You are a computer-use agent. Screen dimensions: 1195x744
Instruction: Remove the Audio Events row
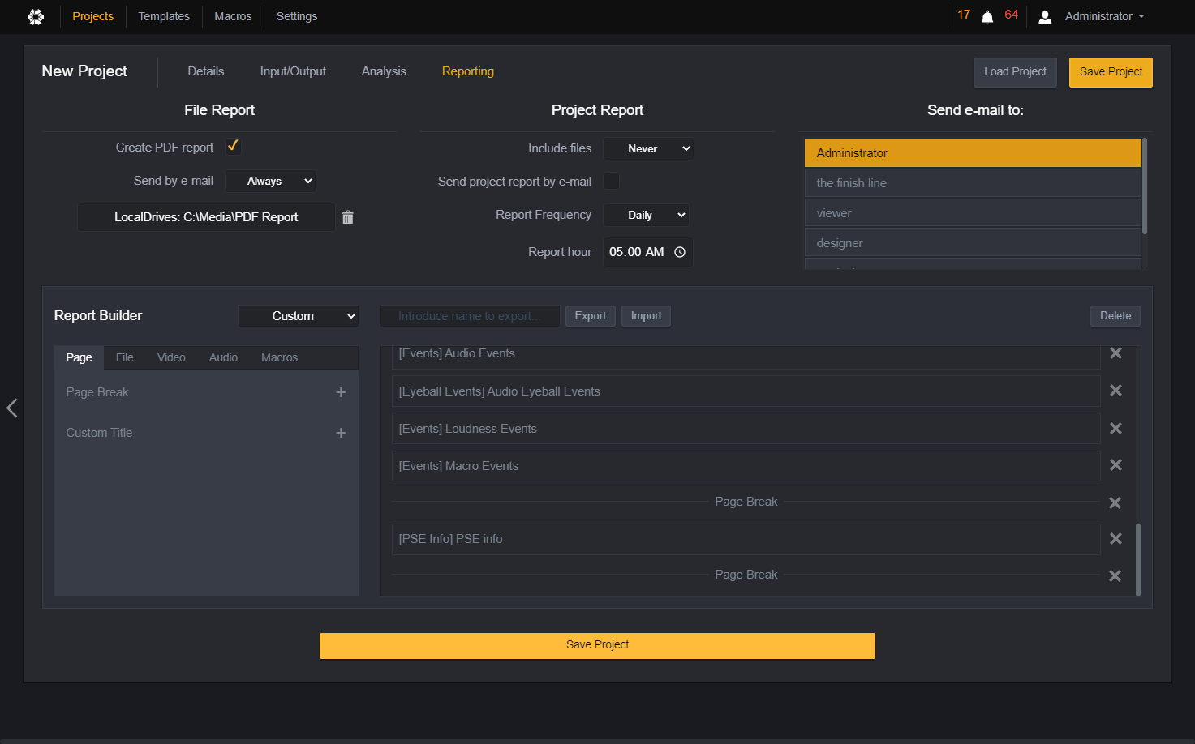pyautogui.click(x=1115, y=353)
